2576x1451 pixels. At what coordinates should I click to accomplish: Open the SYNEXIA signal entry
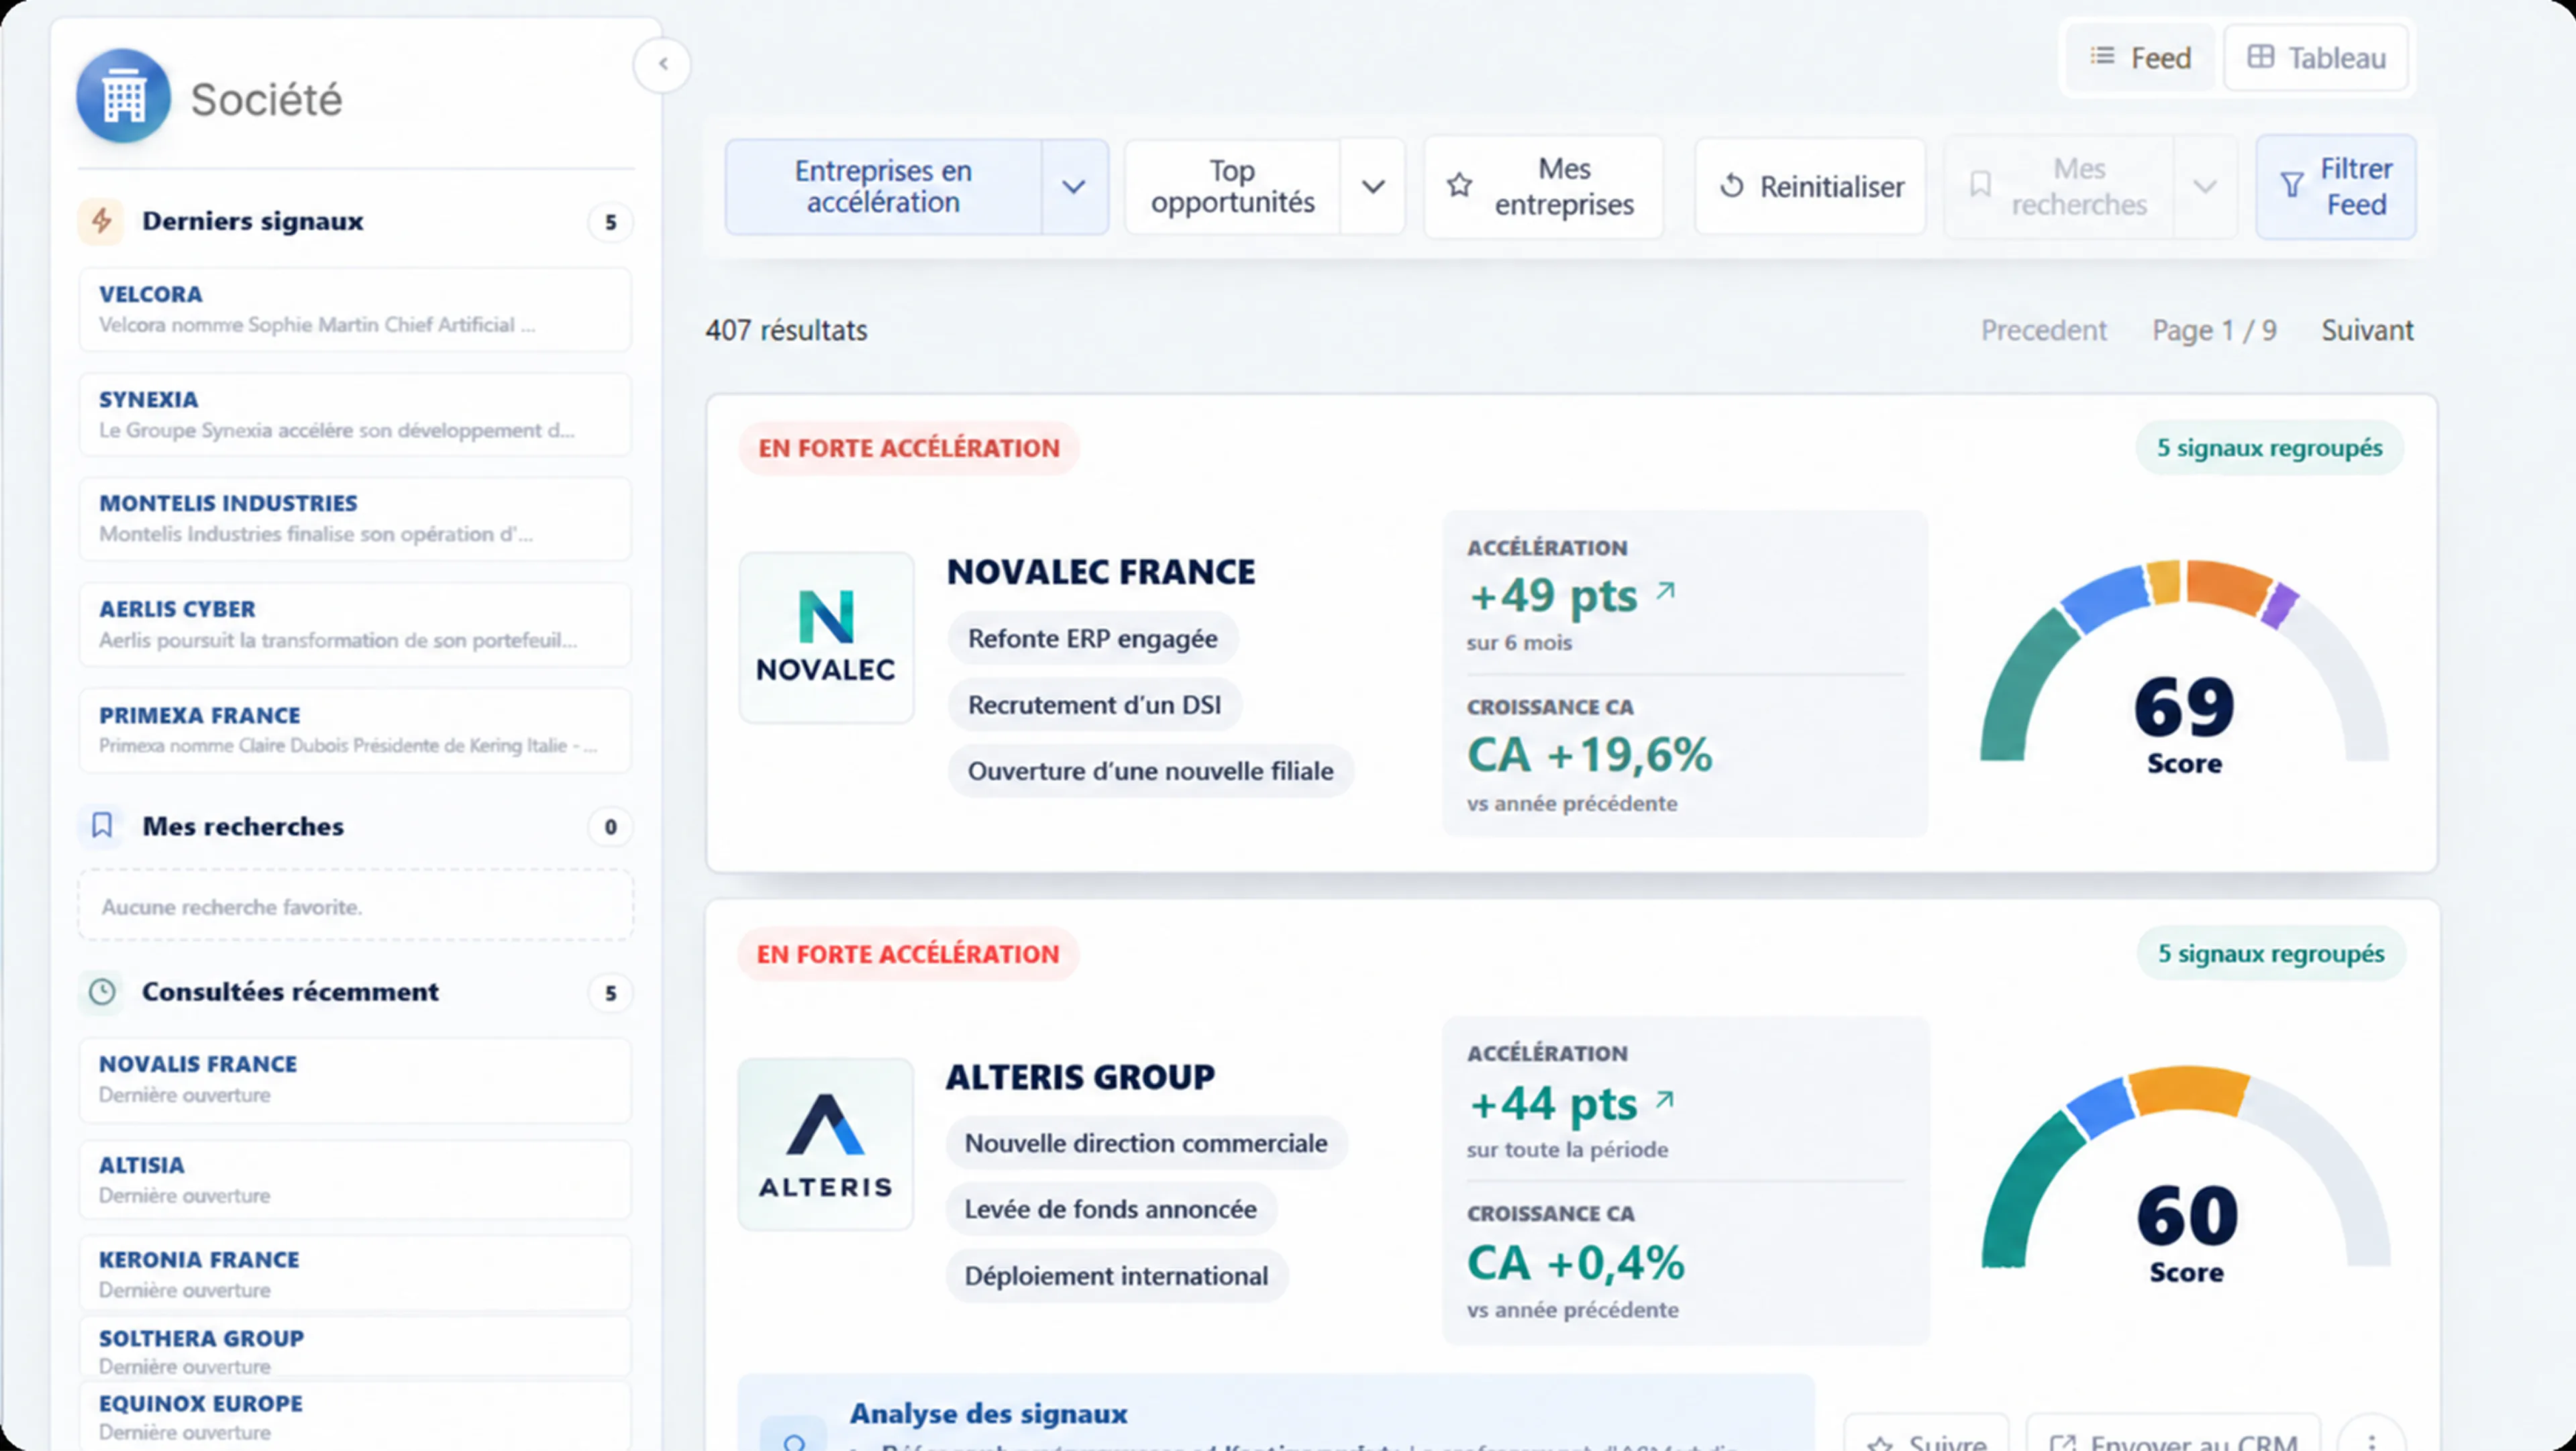355,415
